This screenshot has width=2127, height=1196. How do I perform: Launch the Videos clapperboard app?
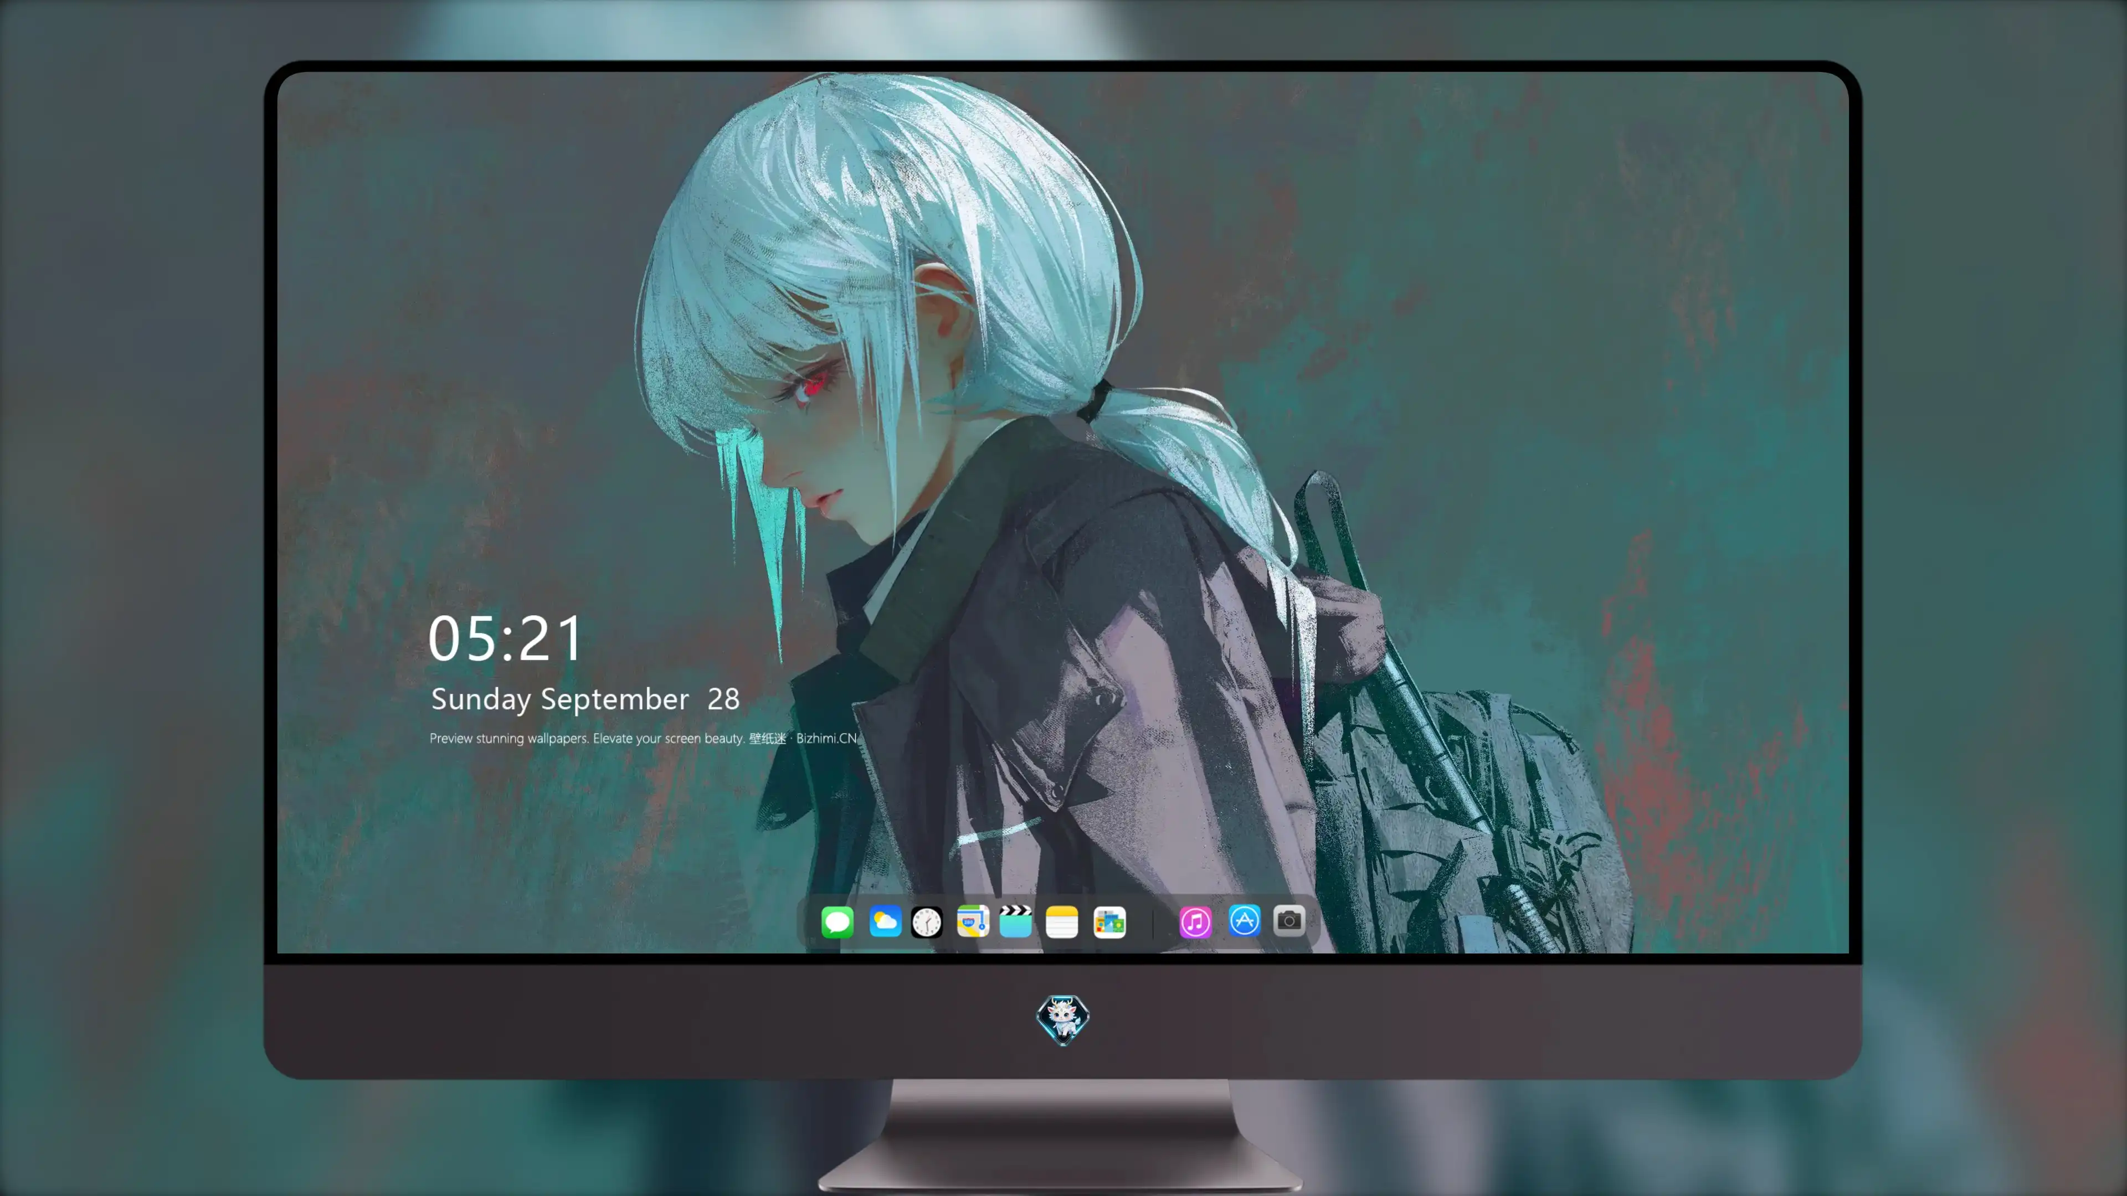(x=1016, y=921)
